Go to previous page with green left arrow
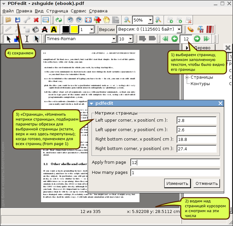The image size is (233, 226). click(175, 39)
